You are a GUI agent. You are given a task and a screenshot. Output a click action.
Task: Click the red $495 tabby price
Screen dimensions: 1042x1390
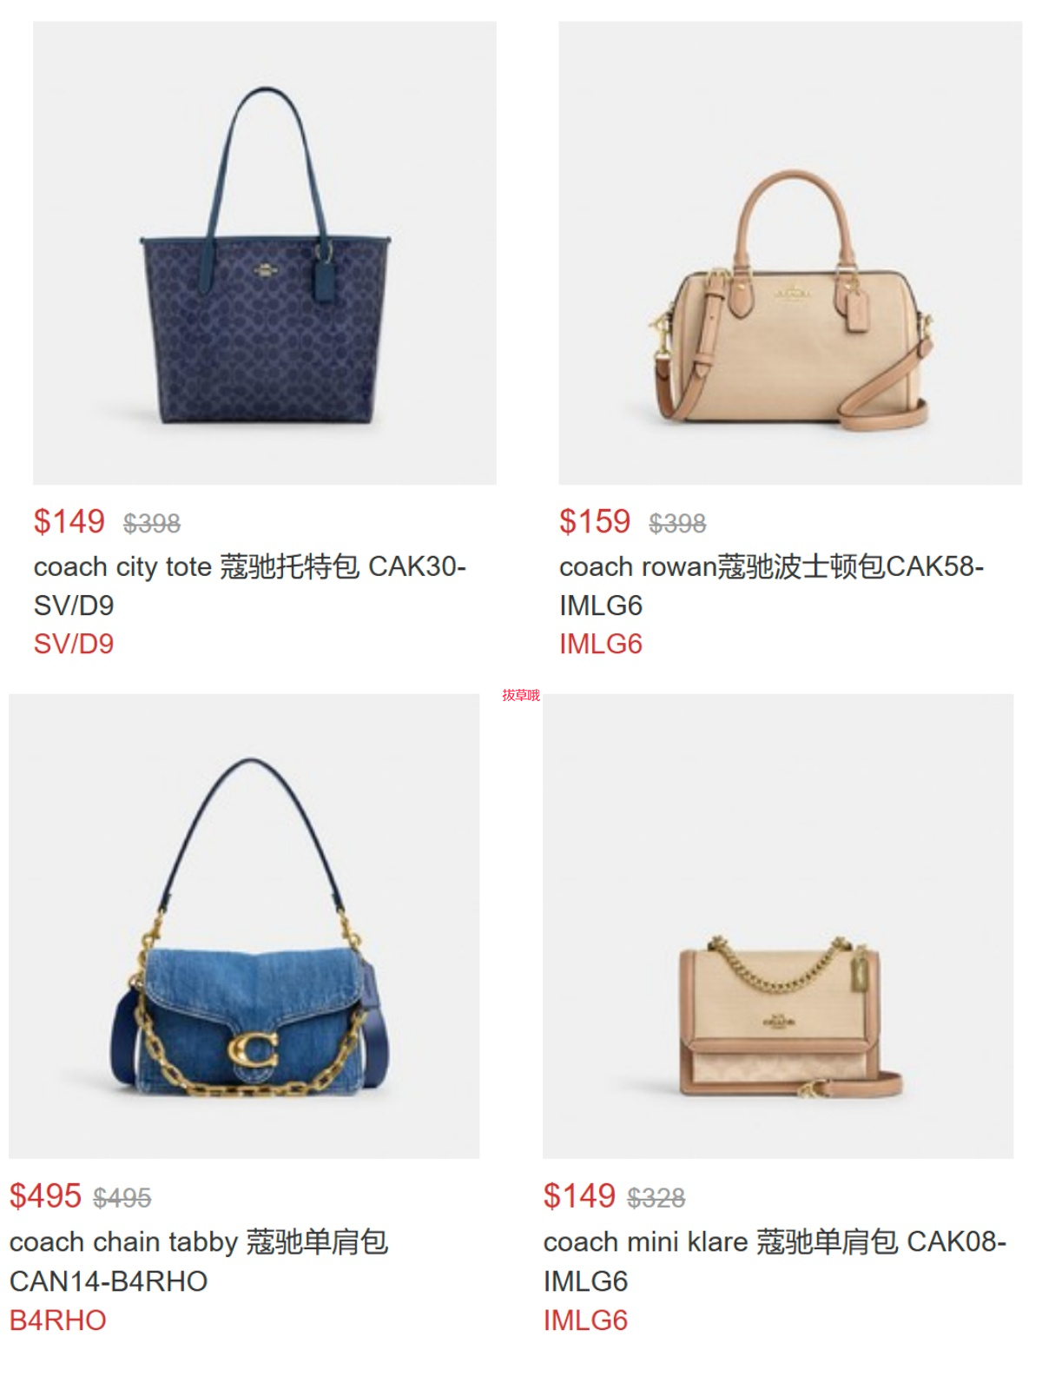point(45,1196)
